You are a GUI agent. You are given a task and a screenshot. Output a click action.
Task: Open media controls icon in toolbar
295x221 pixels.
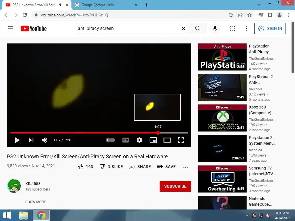coord(261,15)
